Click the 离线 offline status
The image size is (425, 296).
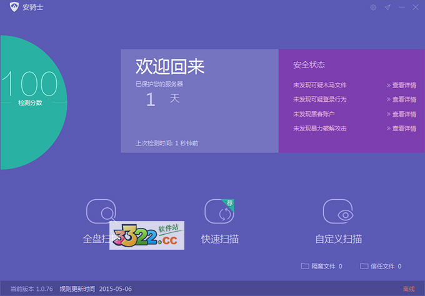point(409,289)
